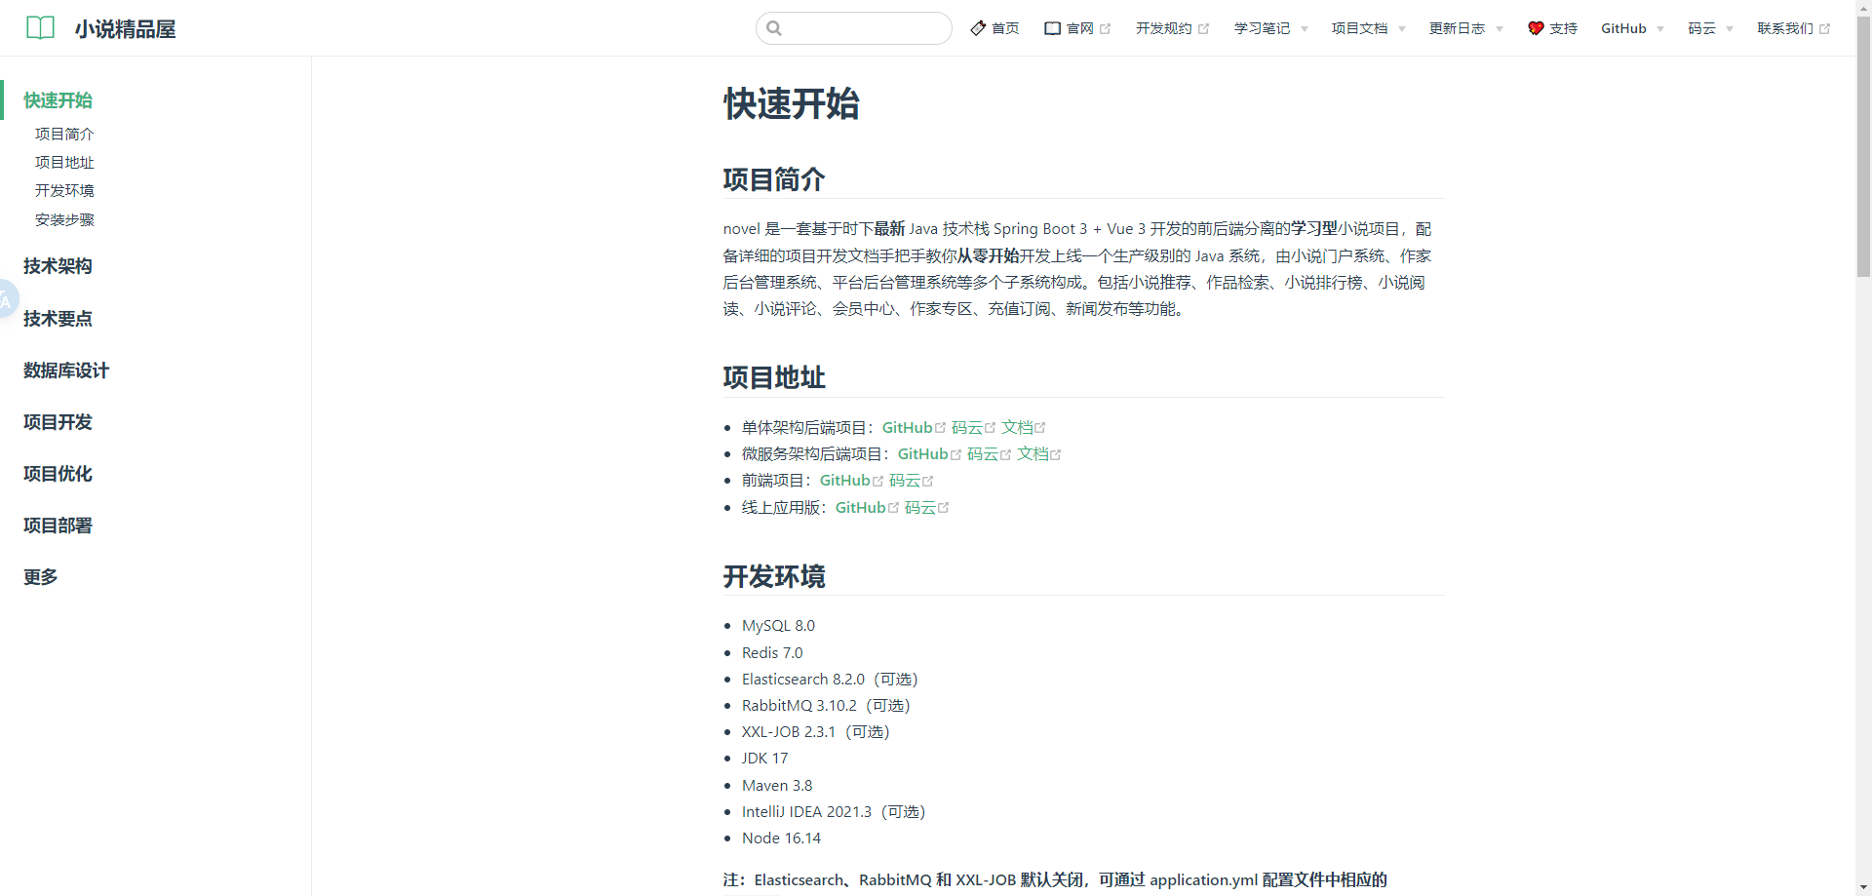Click the external link icon after 开发规约

click(1205, 28)
